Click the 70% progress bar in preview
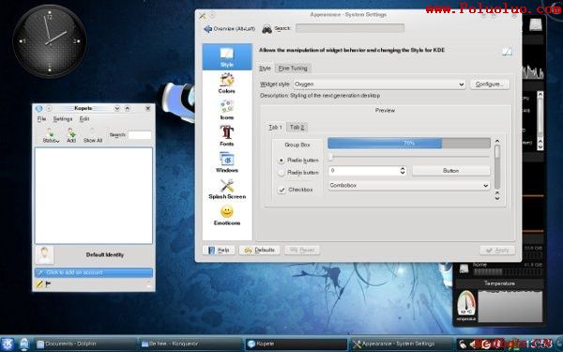 click(x=409, y=143)
